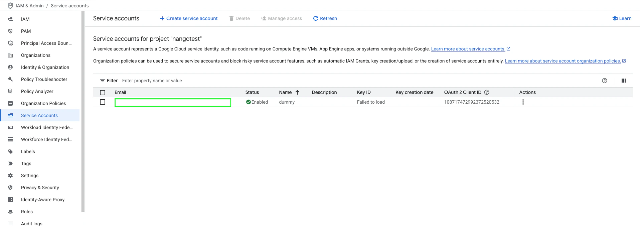This screenshot has height=227, width=640.
Task: Click the Policy Troubleshooter wrench icon
Action: click(x=10, y=79)
